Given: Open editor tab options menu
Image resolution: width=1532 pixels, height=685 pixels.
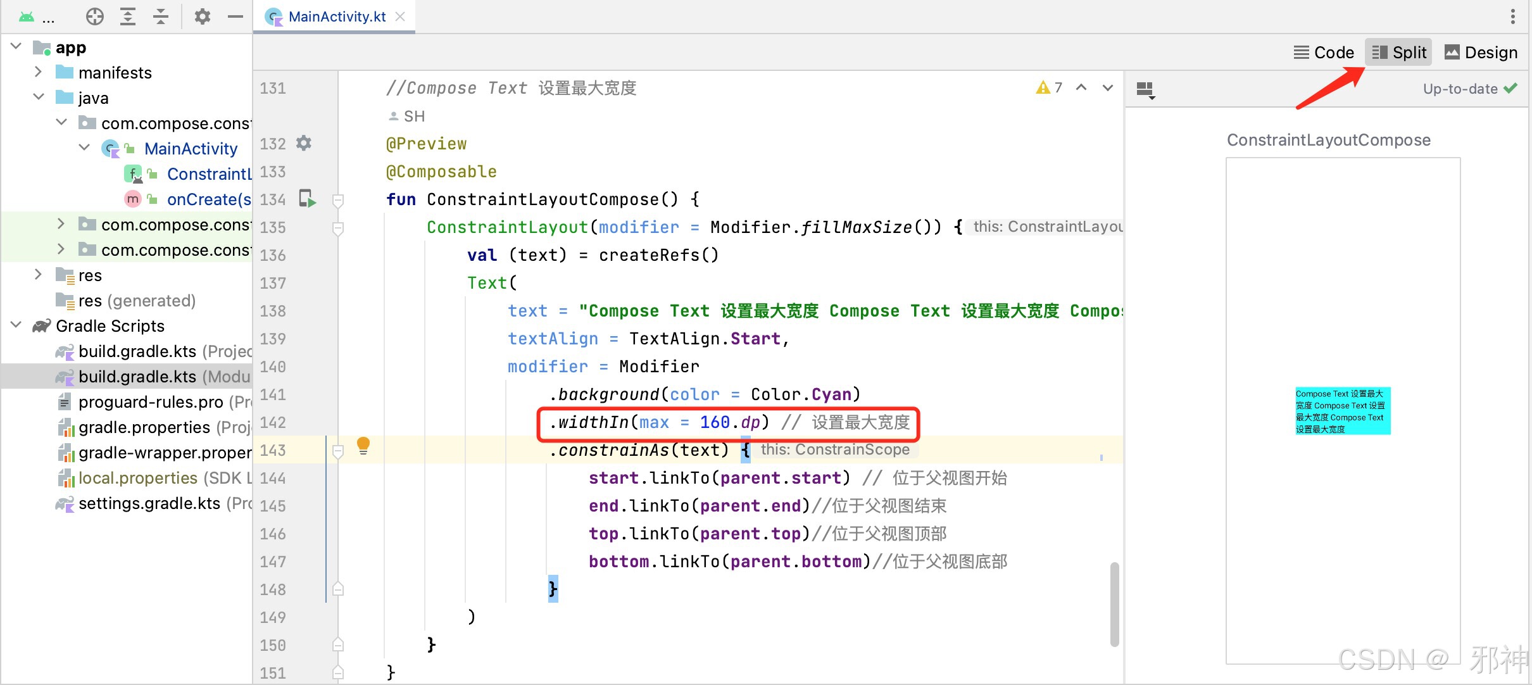Looking at the screenshot, I should pyautogui.click(x=1513, y=16).
